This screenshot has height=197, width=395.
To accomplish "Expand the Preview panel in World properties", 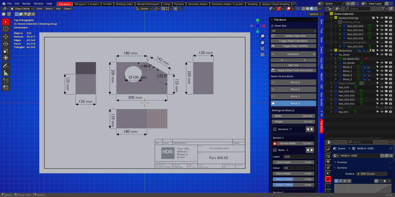I will point(342,162).
